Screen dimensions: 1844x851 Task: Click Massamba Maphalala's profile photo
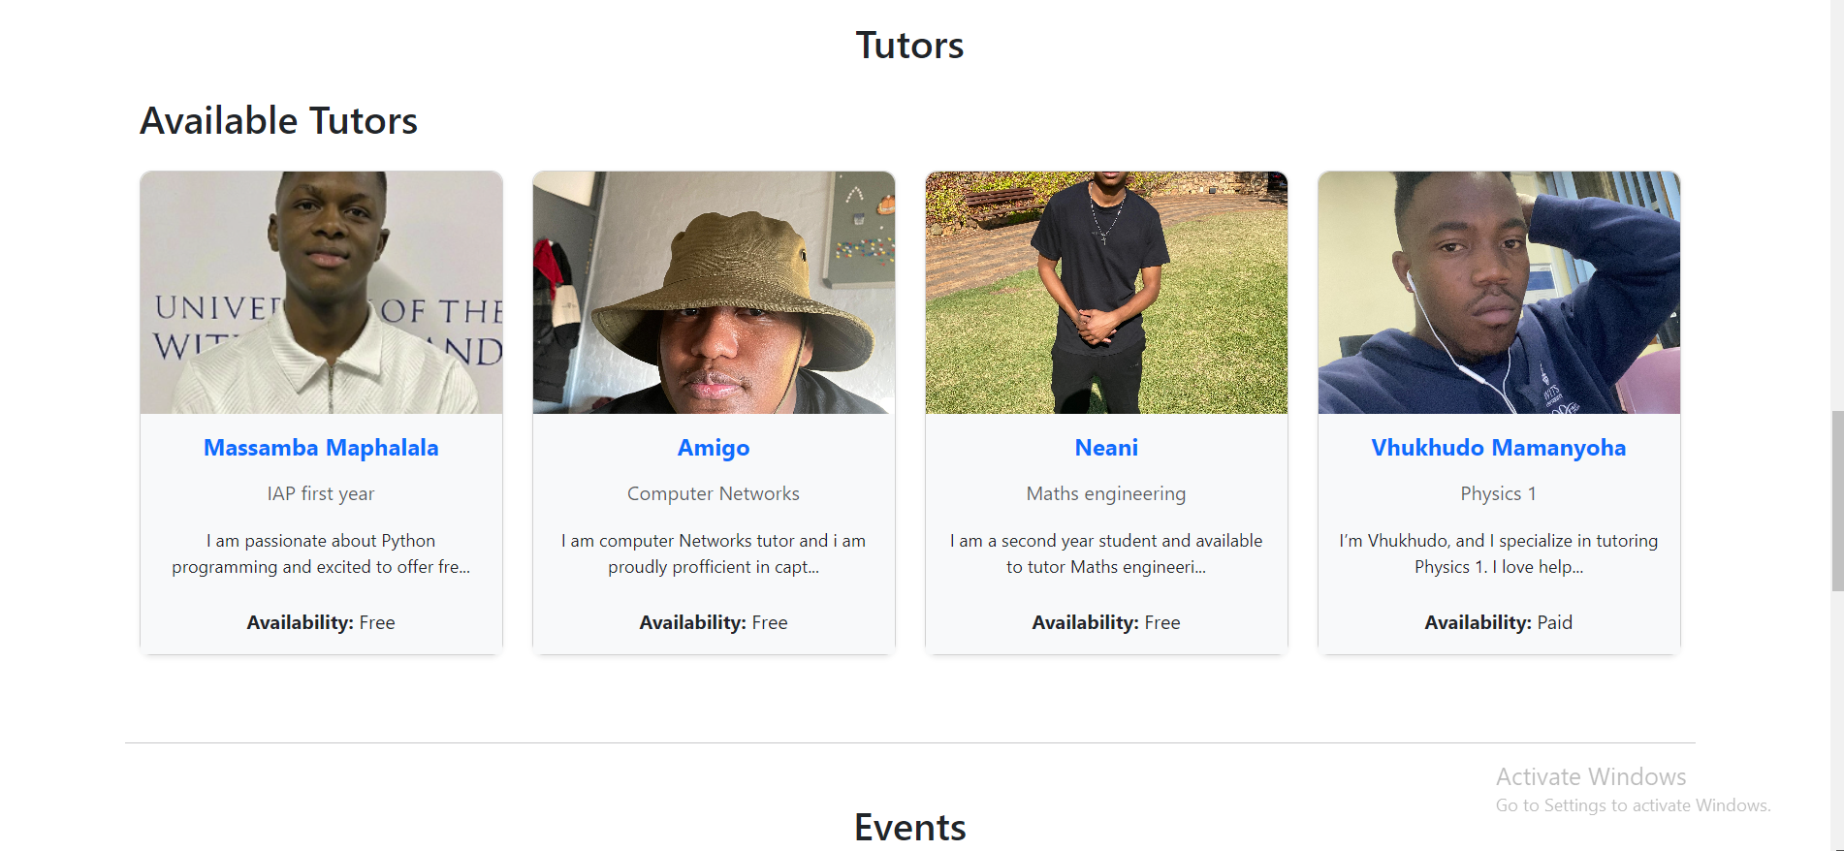(321, 293)
